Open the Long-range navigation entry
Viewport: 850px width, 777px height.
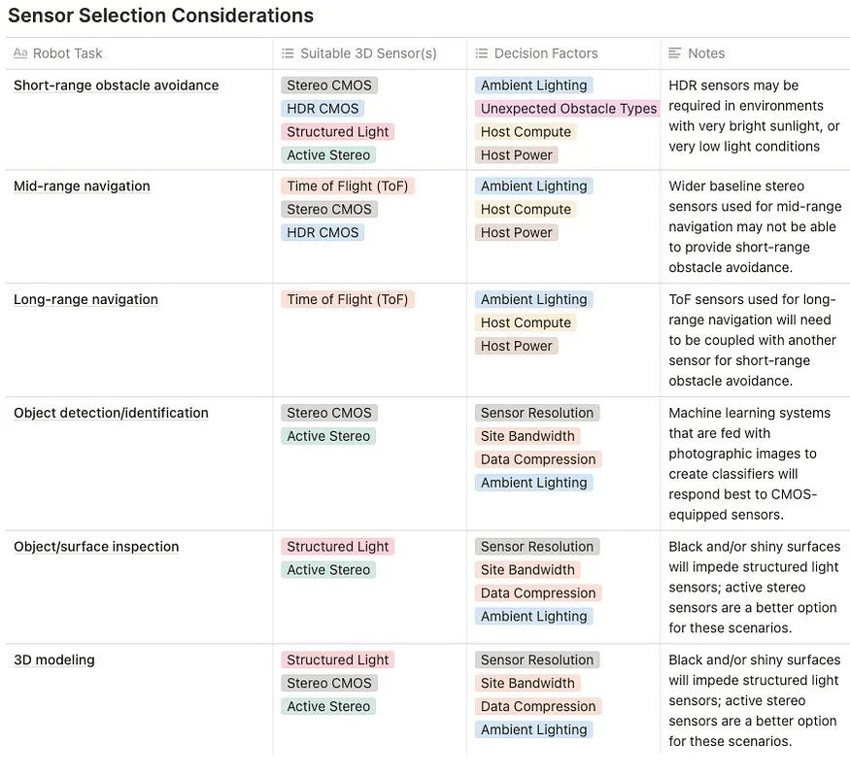pos(85,299)
